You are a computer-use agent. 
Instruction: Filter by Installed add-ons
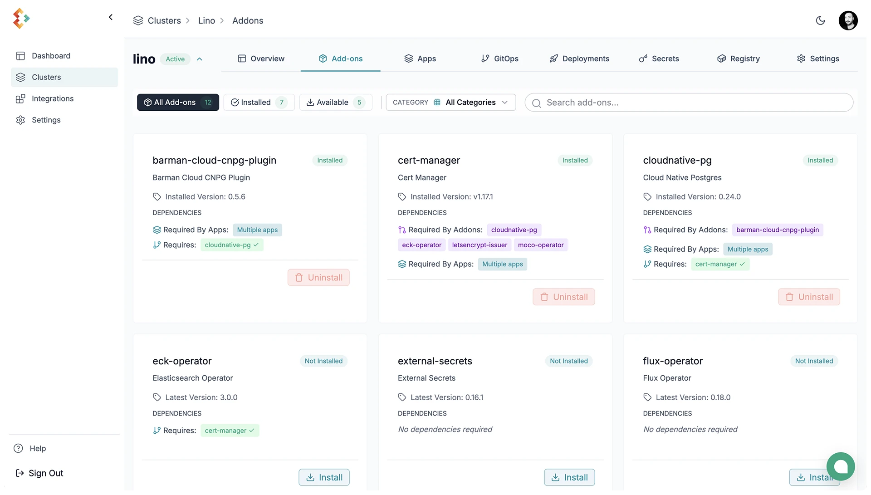point(259,103)
